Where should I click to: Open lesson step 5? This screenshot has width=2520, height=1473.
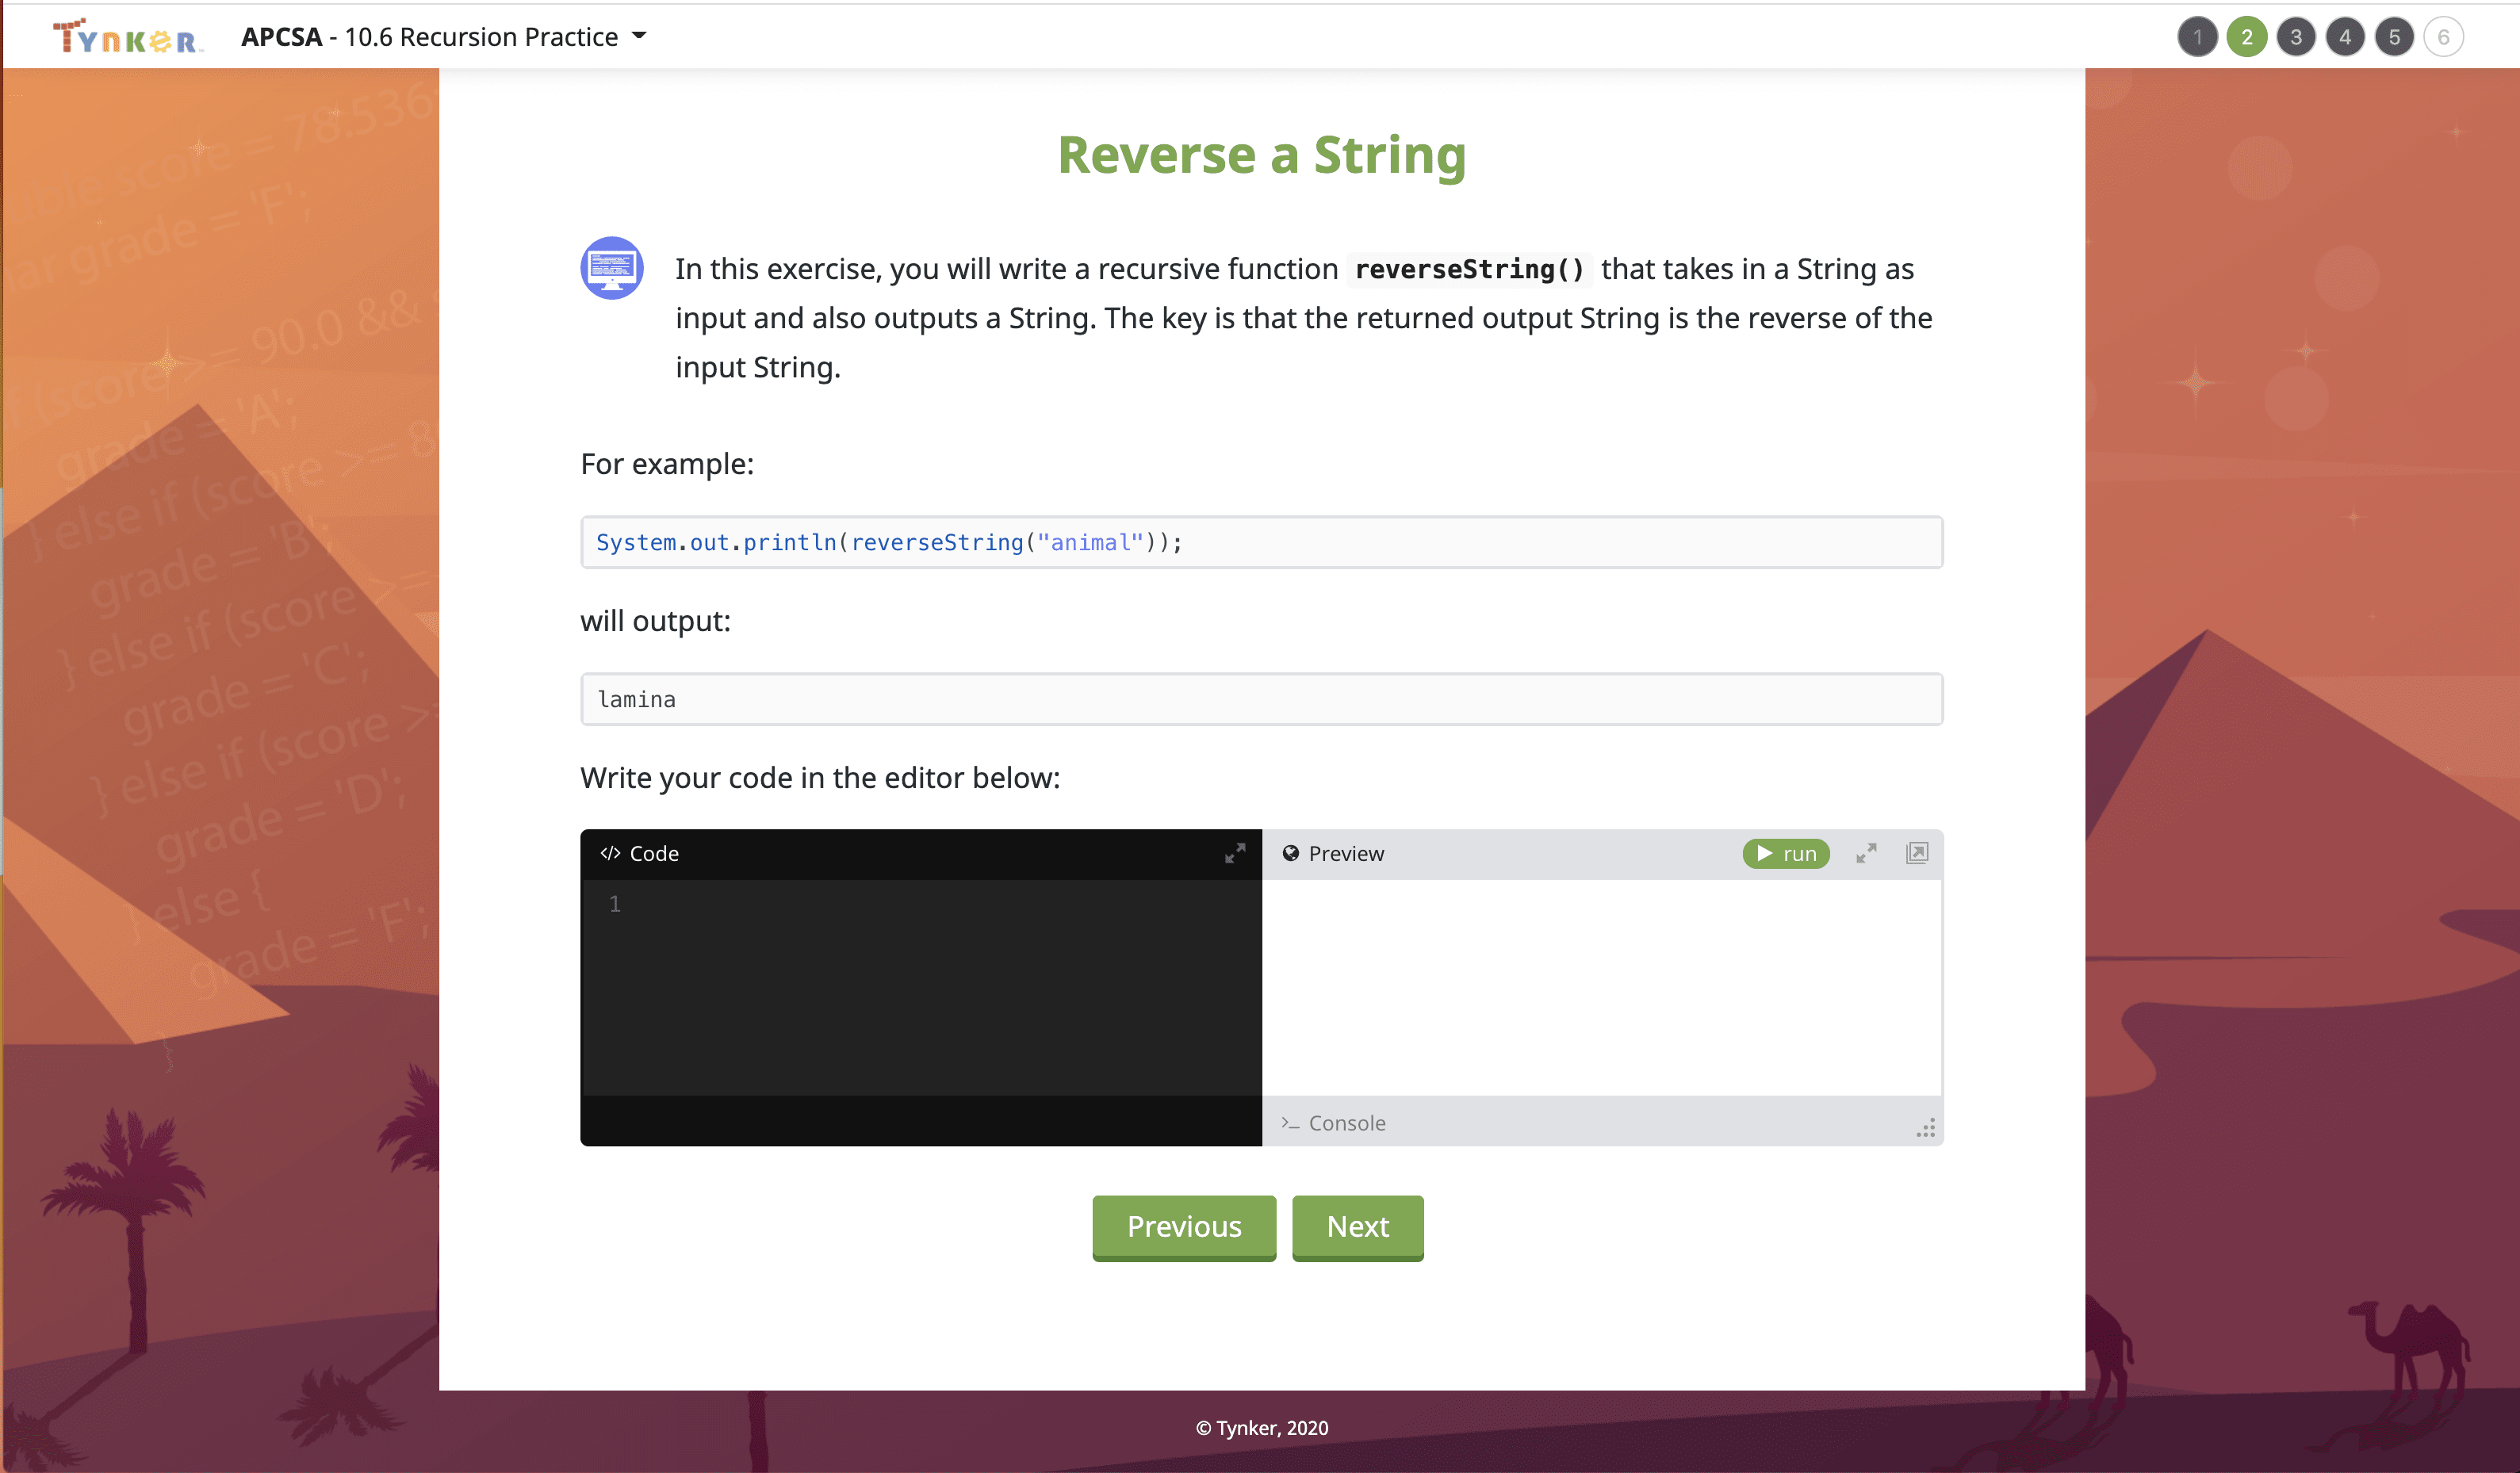2393,37
